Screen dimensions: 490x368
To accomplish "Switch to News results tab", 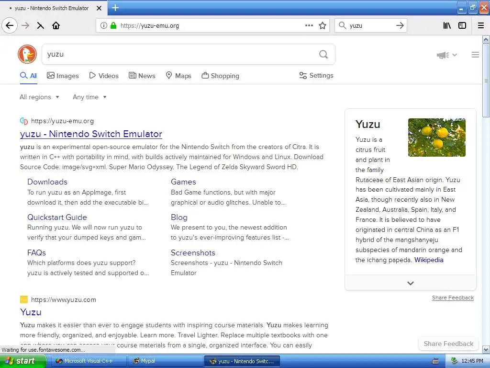I will click(x=142, y=76).
